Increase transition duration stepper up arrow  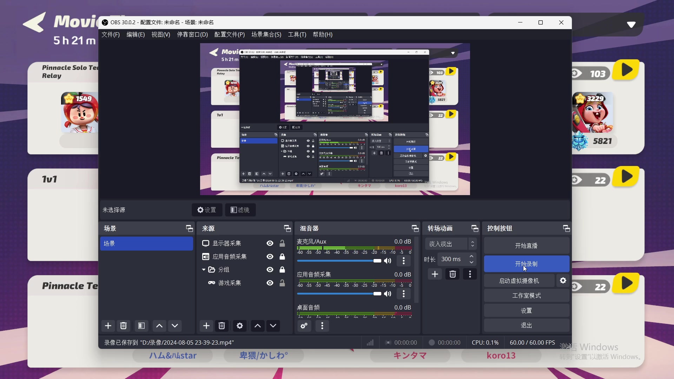point(471,257)
